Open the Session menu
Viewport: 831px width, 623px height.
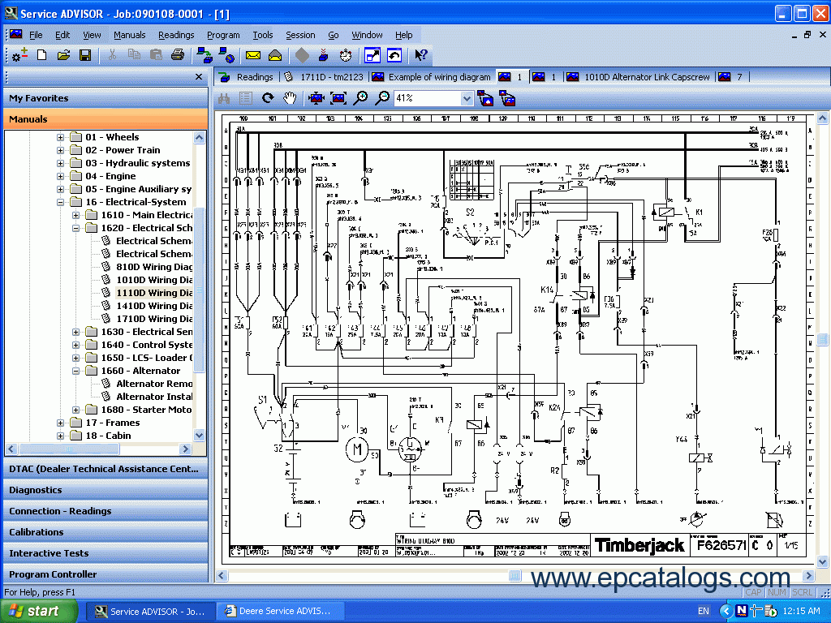(300, 35)
